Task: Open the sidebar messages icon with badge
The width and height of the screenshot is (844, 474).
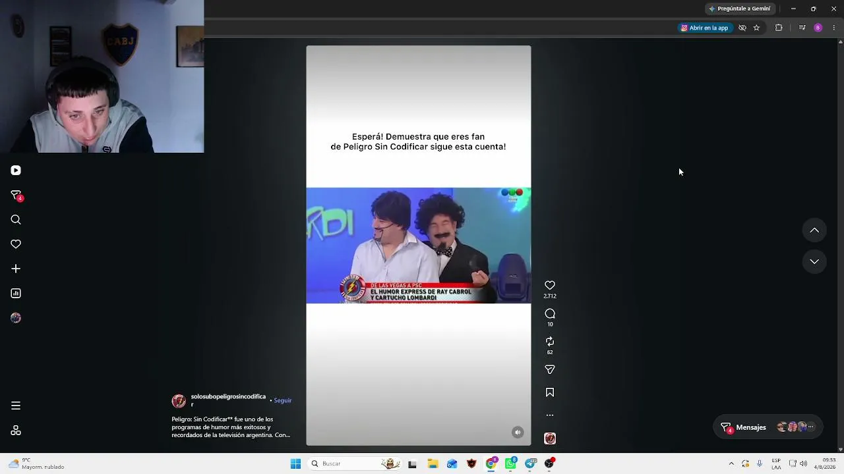Action: click(x=16, y=196)
